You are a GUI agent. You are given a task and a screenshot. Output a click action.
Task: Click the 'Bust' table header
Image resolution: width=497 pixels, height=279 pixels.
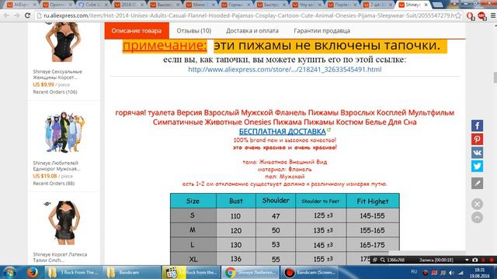coord(236,201)
